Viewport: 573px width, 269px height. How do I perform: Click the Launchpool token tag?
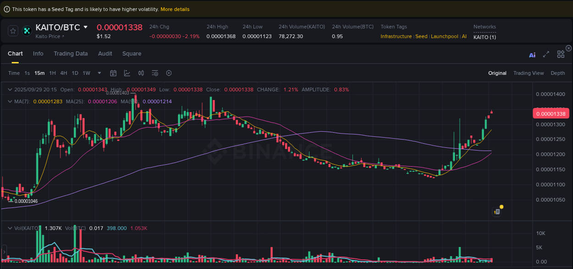[x=444, y=36]
